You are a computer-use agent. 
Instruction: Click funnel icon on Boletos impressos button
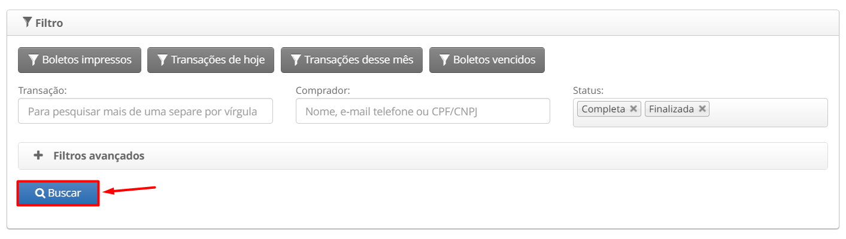tap(34, 60)
